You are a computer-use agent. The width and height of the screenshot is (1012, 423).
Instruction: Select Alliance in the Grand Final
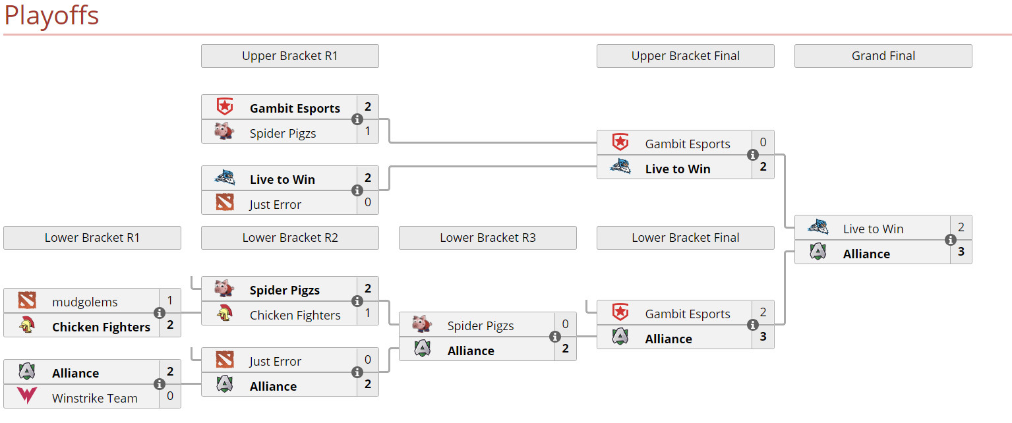click(x=866, y=254)
